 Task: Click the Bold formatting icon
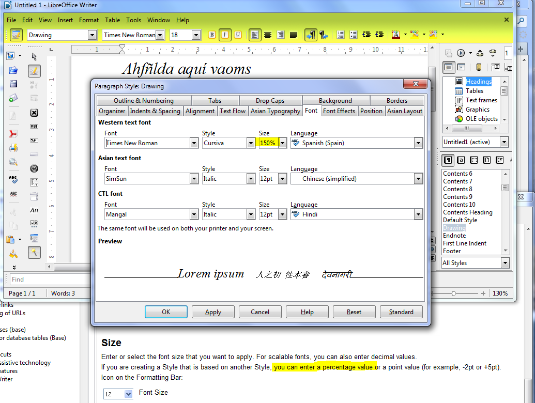pyautogui.click(x=212, y=35)
